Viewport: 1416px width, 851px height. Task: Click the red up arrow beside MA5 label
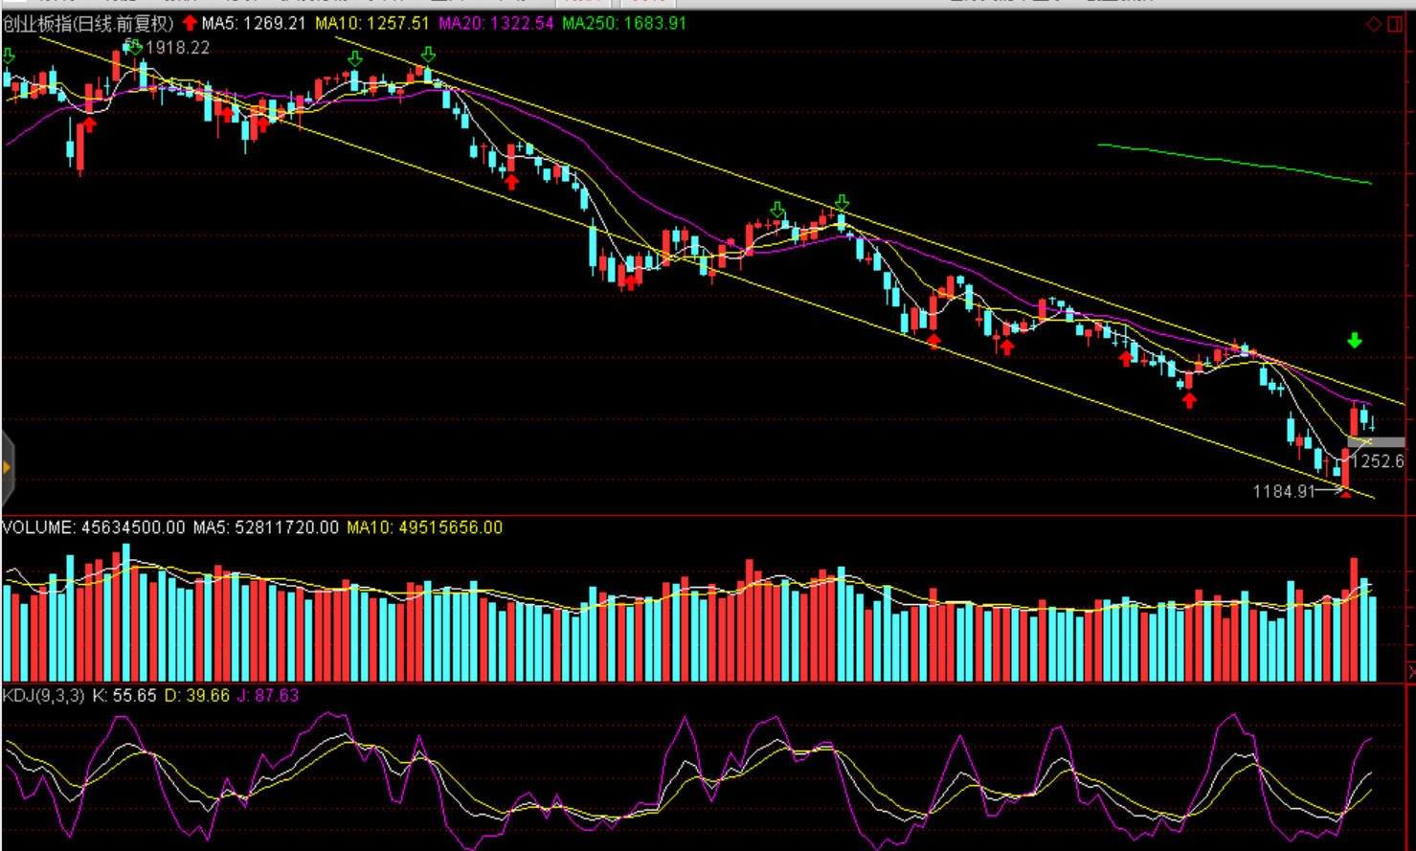tap(190, 23)
